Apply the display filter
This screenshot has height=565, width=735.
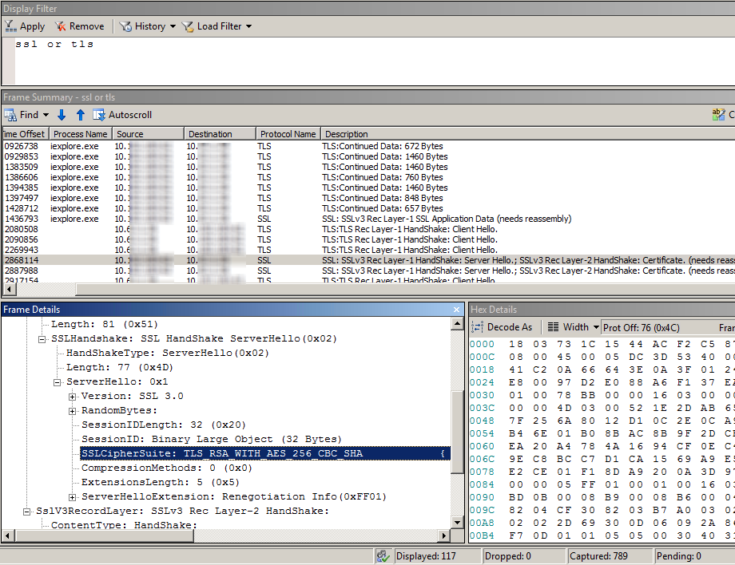[x=25, y=26]
